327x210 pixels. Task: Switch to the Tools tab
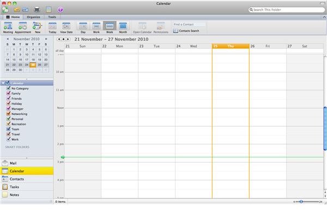click(x=52, y=17)
